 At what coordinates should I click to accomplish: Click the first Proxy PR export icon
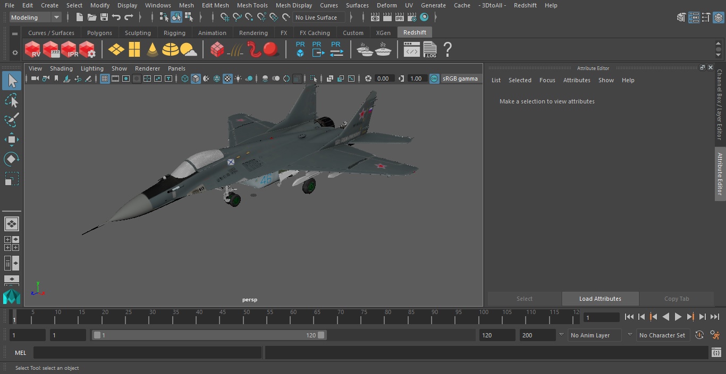[300, 49]
